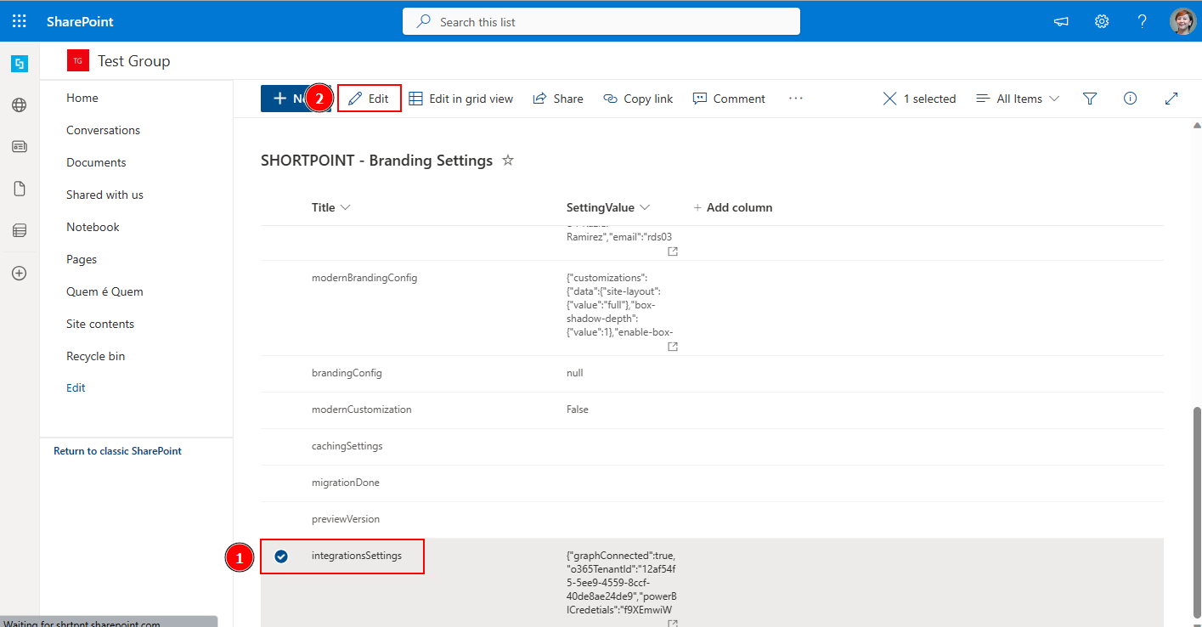Open the Settings gear icon
The width and height of the screenshot is (1202, 627).
click(1102, 21)
